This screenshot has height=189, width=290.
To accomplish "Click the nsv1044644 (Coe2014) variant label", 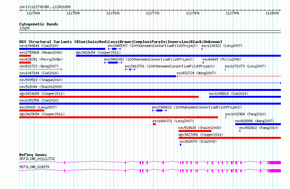I will pyautogui.click(x=39, y=46).
